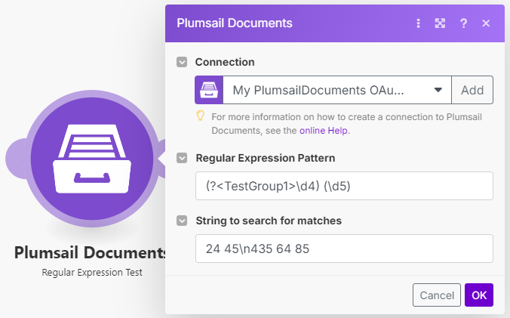Close the Plumsail Documents dialog
510x318 pixels.
pyautogui.click(x=486, y=23)
